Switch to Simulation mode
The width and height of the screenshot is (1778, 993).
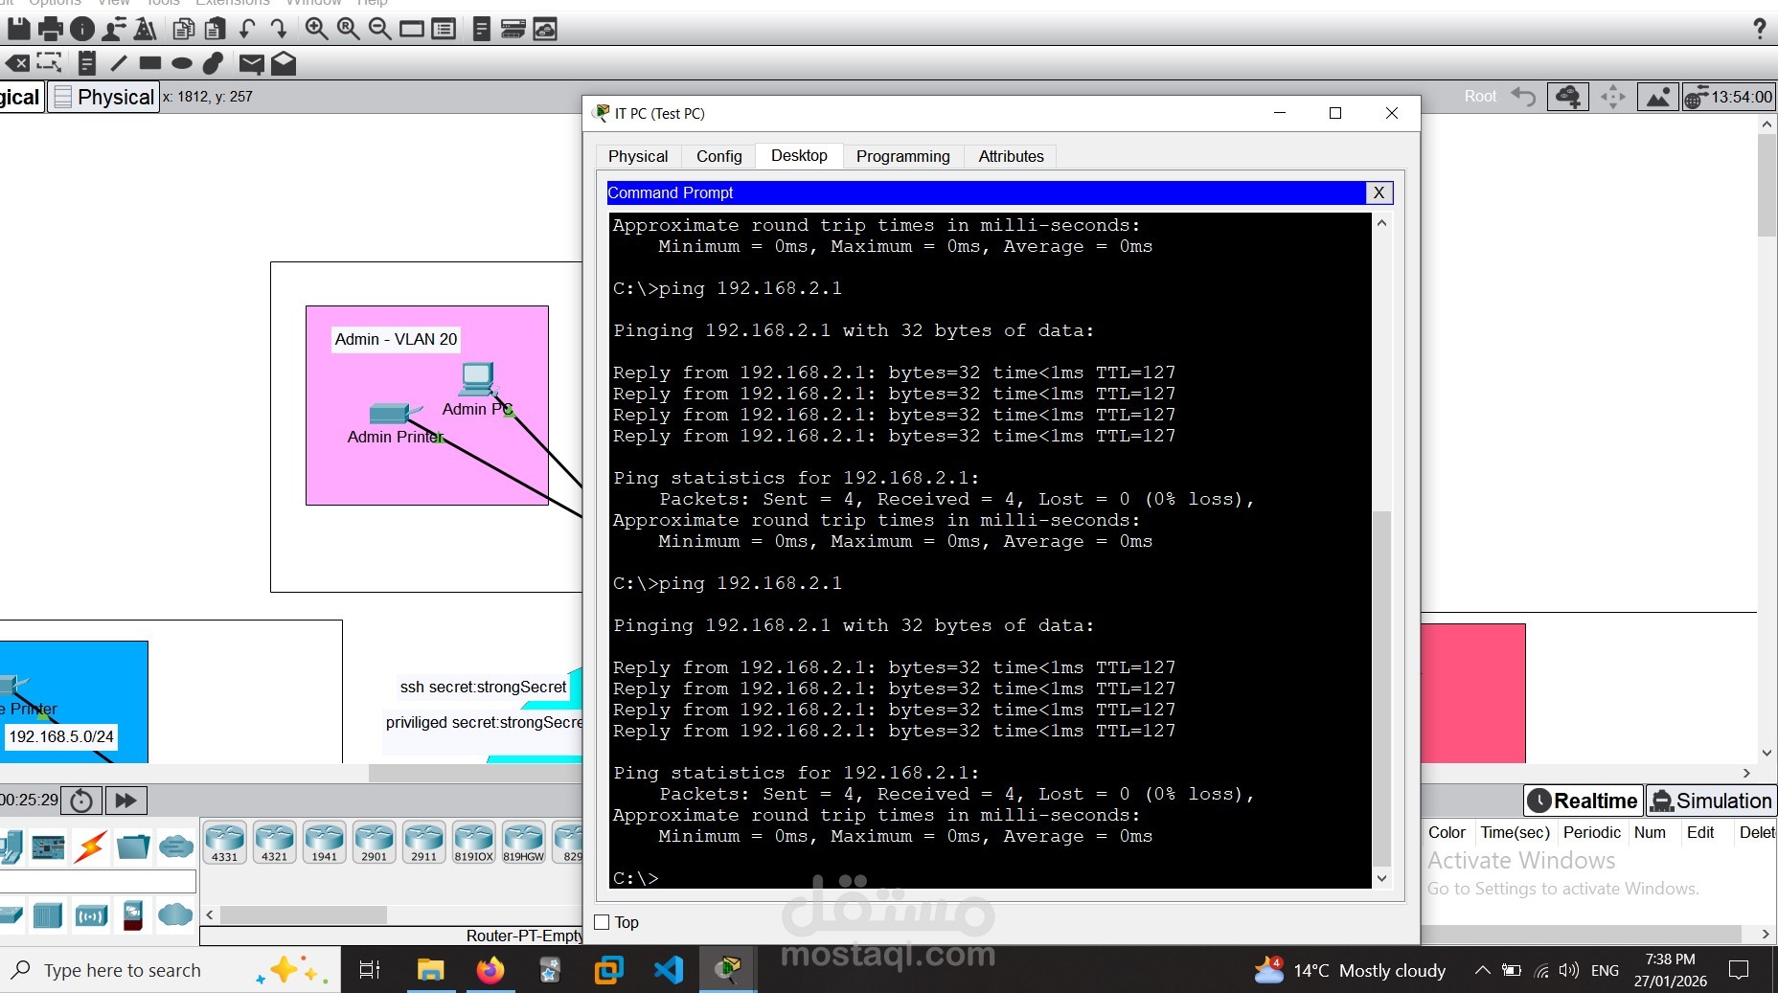(1711, 801)
